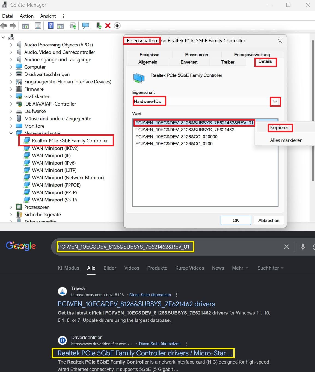Choose Alles markieren in context menu
Viewport: 315px width, 372px height.
286,140
